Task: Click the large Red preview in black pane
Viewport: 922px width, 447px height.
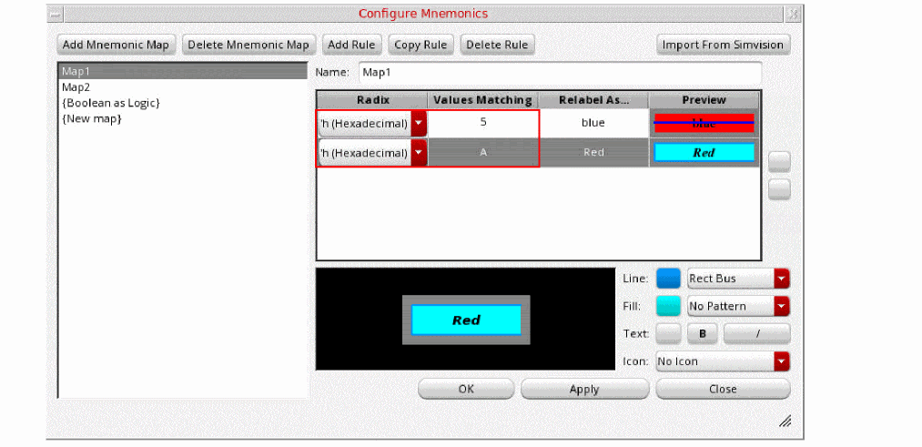Action: [466, 320]
